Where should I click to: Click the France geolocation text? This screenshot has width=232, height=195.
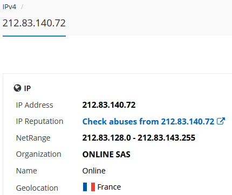click(109, 187)
